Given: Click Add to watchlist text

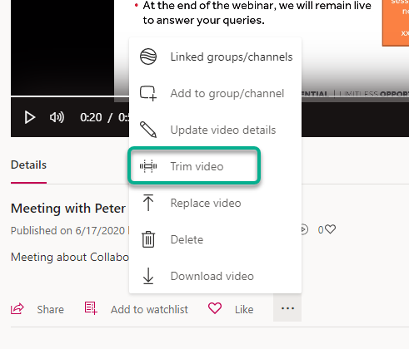Looking at the screenshot, I should 149,309.
